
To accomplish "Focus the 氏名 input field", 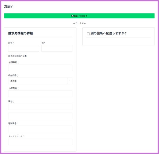I will [x=23, y=48].
